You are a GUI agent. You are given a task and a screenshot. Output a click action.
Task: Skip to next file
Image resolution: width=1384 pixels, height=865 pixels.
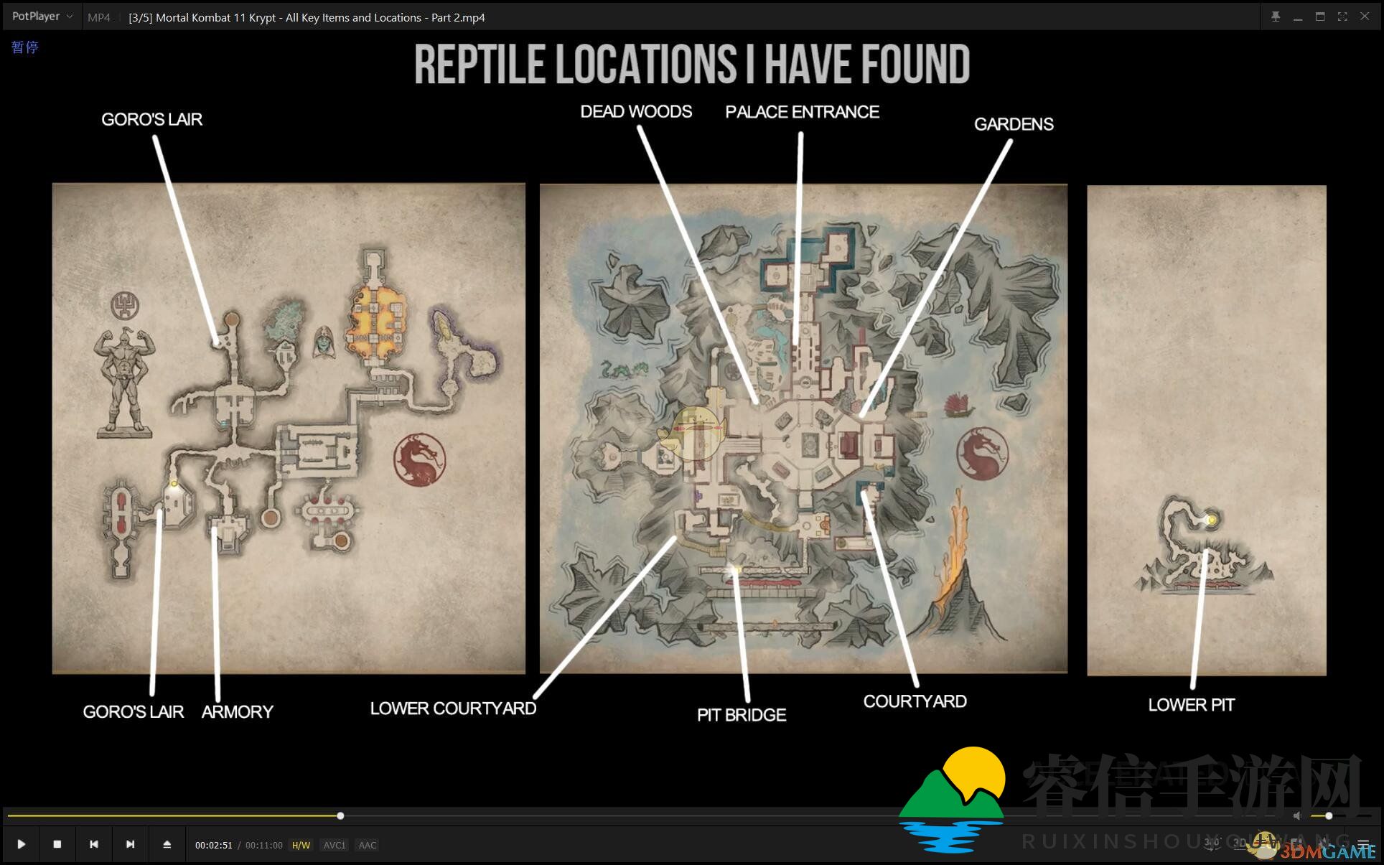pos(130,844)
